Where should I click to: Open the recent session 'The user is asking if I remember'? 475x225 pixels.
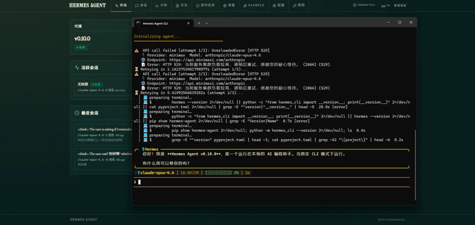click(x=103, y=135)
